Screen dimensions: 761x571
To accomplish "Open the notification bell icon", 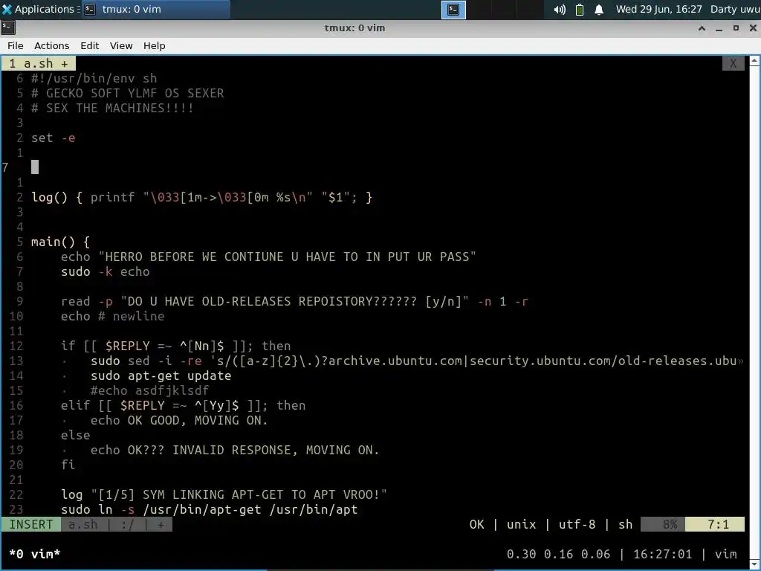I will coord(599,10).
